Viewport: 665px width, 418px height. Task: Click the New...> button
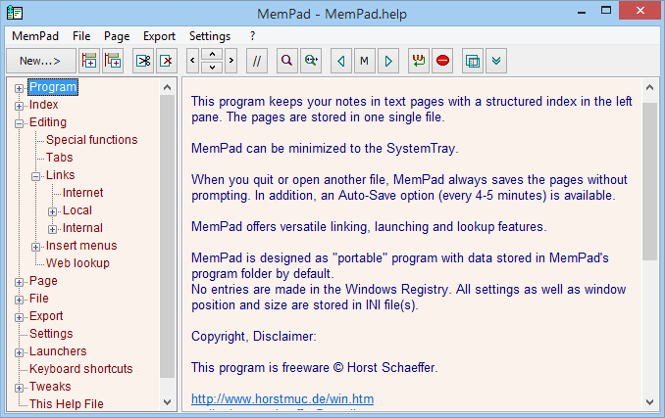tap(41, 61)
